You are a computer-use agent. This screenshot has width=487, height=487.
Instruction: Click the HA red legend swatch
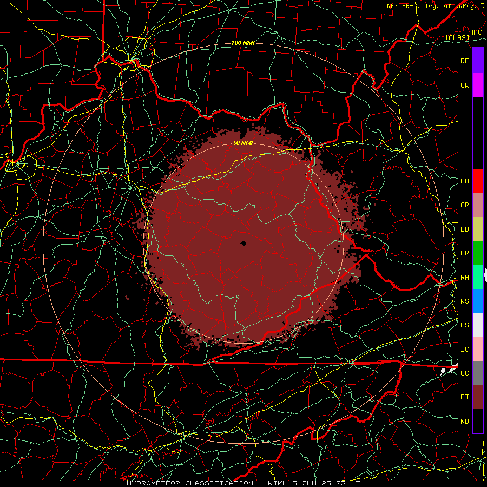tap(478, 181)
